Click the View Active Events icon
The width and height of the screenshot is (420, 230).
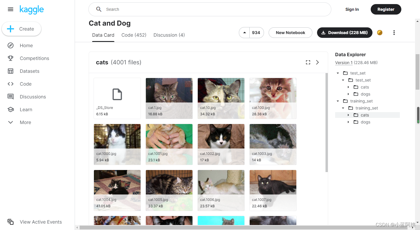click(10, 222)
